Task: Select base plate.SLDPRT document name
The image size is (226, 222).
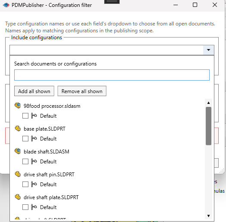Action: [44, 129]
